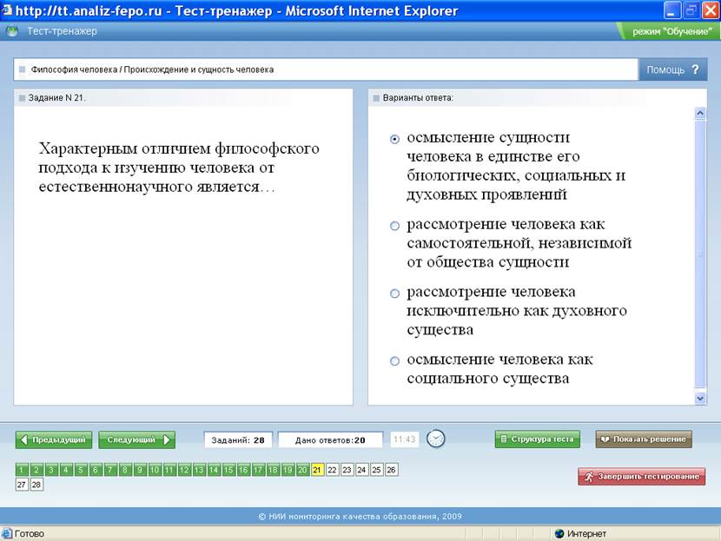Jump to question 16
The image size is (721, 541).
(x=243, y=470)
